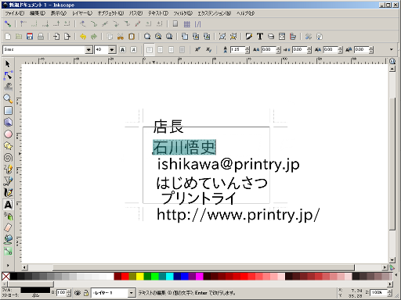Paste with the clipboard icon

coord(132,37)
